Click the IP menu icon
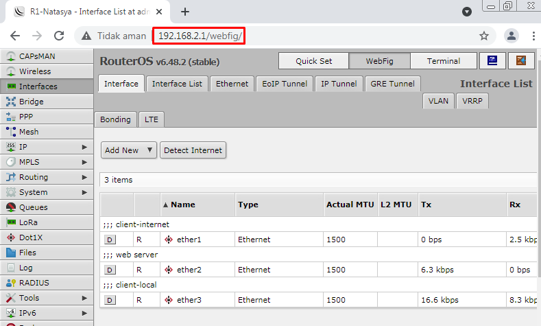Viewport: 541px width, 326px height. tap(11, 147)
